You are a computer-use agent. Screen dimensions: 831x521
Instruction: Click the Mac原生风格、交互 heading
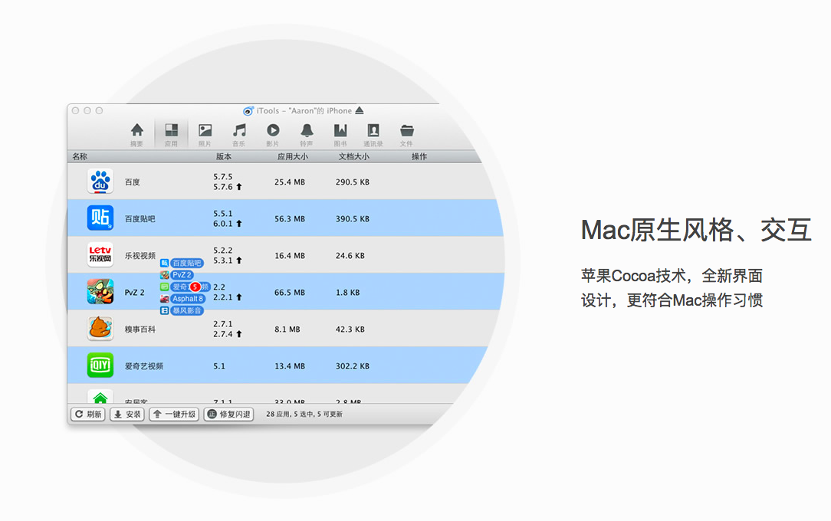pyautogui.click(x=696, y=230)
